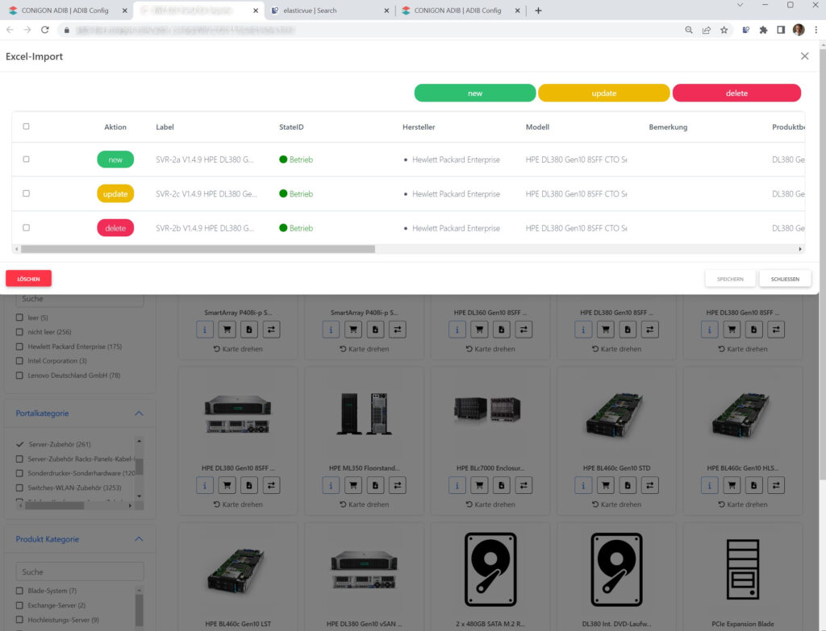Click the browser reload icon
Viewport: 826px width, 631px height.
pyautogui.click(x=45, y=30)
